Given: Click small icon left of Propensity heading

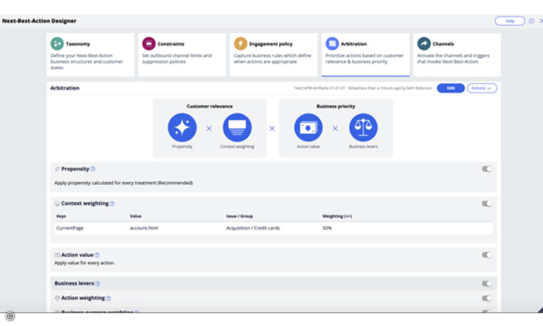Looking at the screenshot, I should pos(57,169).
